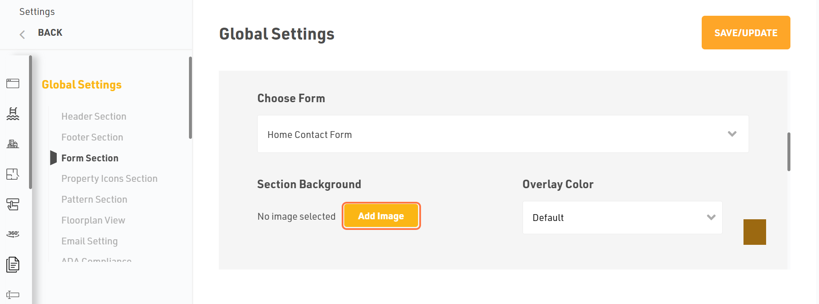819x304 pixels.
Task: Open Pattern Section in sidebar
Action: click(94, 199)
